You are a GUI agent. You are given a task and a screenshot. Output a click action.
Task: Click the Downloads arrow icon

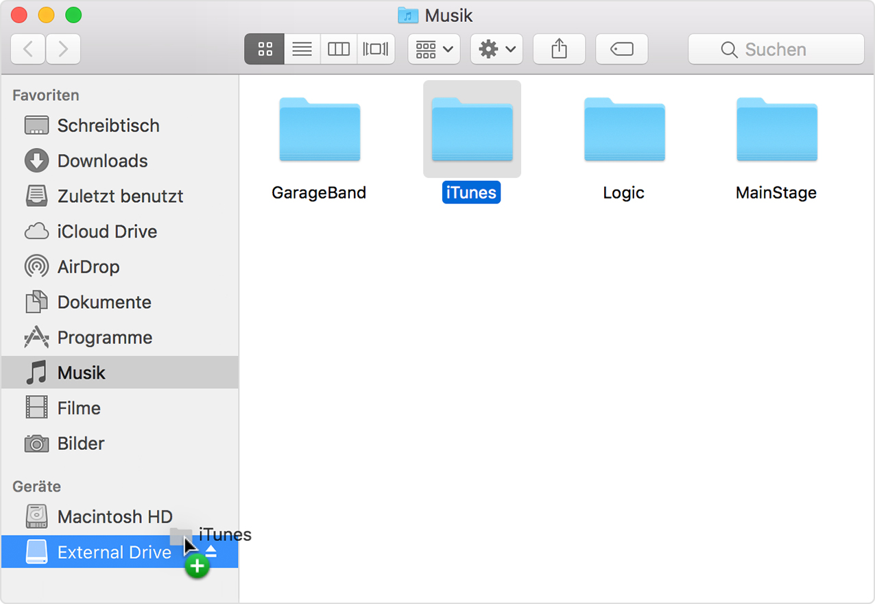pyautogui.click(x=36, y=161)
